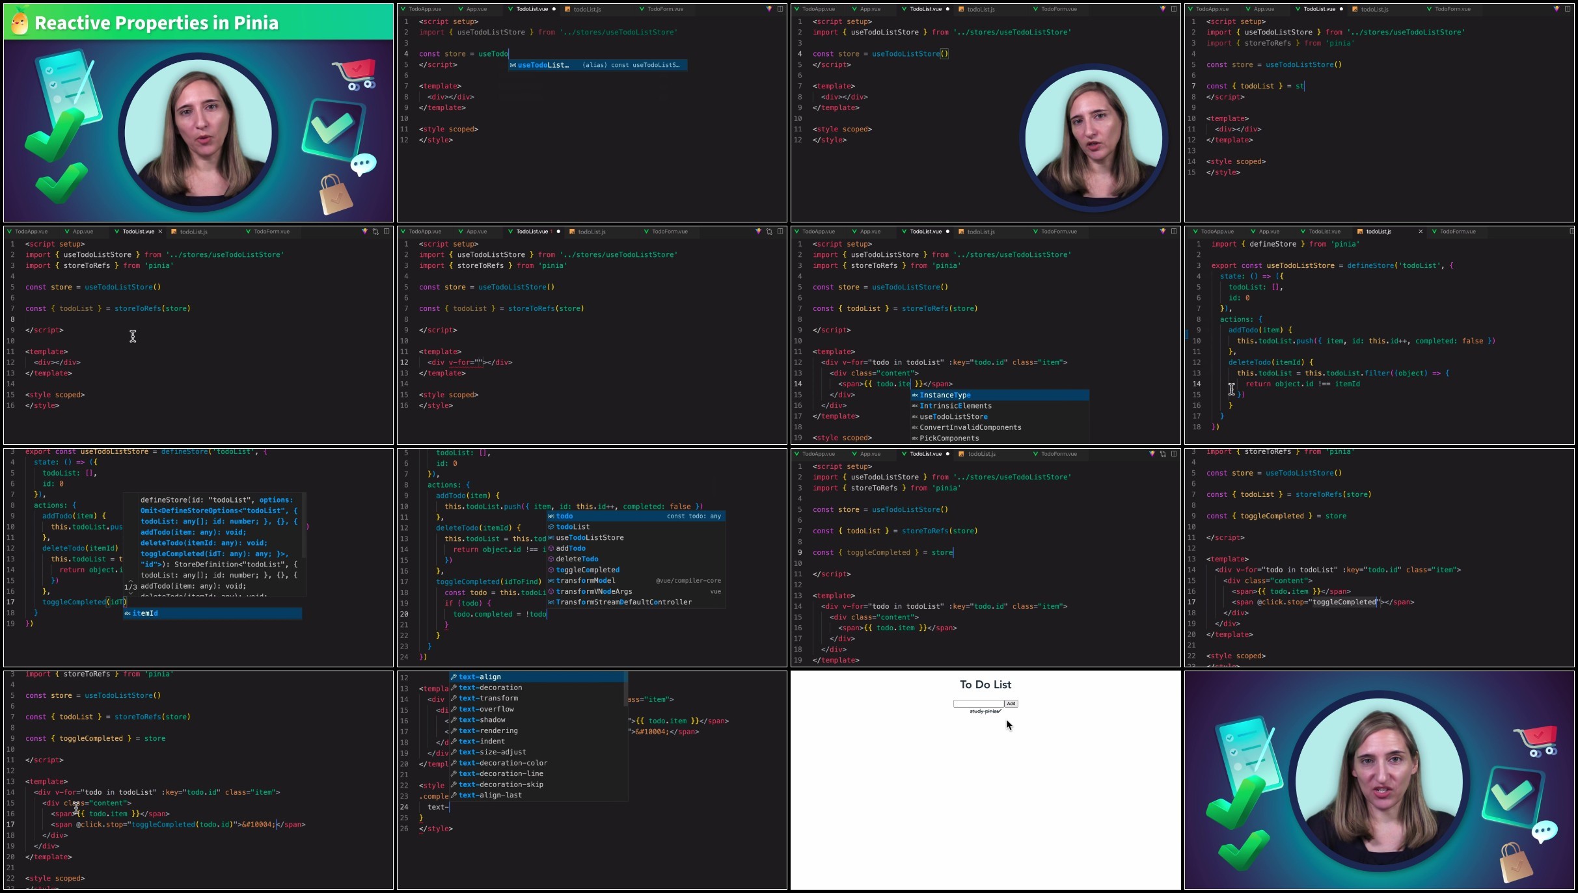Close the active todoList.js tab

click(1421, 232)
